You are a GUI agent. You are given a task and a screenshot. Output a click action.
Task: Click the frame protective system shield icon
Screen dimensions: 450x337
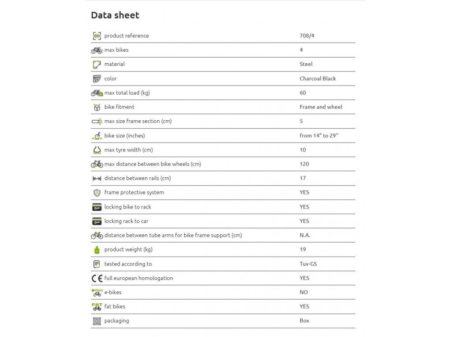97,193
